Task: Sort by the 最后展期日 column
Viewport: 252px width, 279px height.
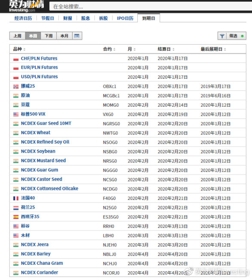Action: tap(213, 49)
